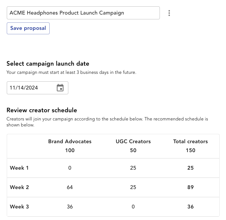This screenshot has height=220, width=226.
Task: Click Week 3 UGC Creators value 0
Action: [133, 207]
